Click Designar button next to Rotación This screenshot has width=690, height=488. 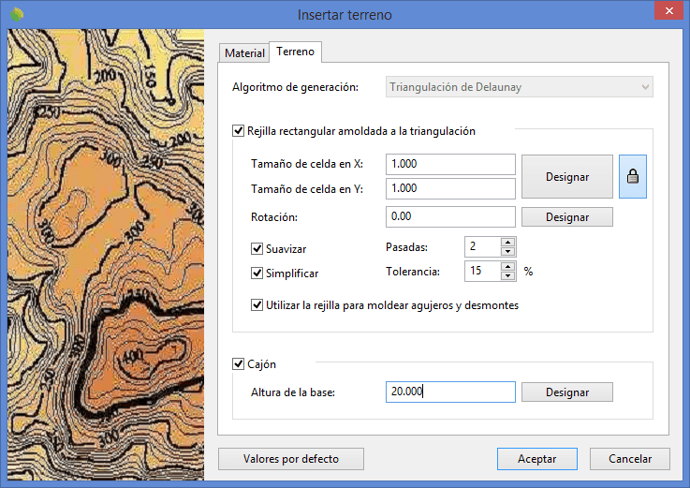tap(567, 217)
